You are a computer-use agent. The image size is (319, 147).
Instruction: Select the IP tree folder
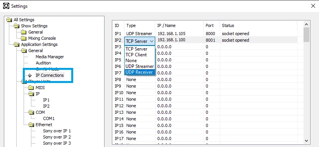[x=38, y=94]
